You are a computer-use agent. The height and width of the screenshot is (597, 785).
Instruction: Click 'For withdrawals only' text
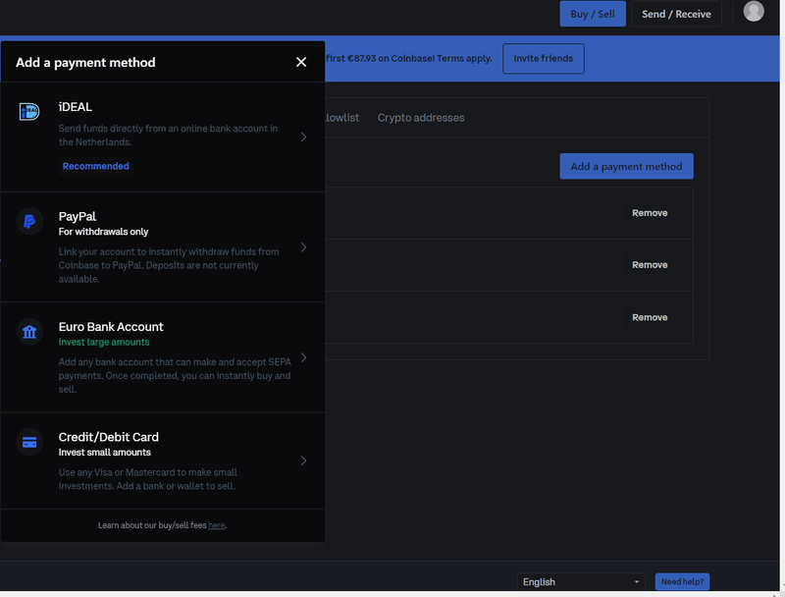103,232
